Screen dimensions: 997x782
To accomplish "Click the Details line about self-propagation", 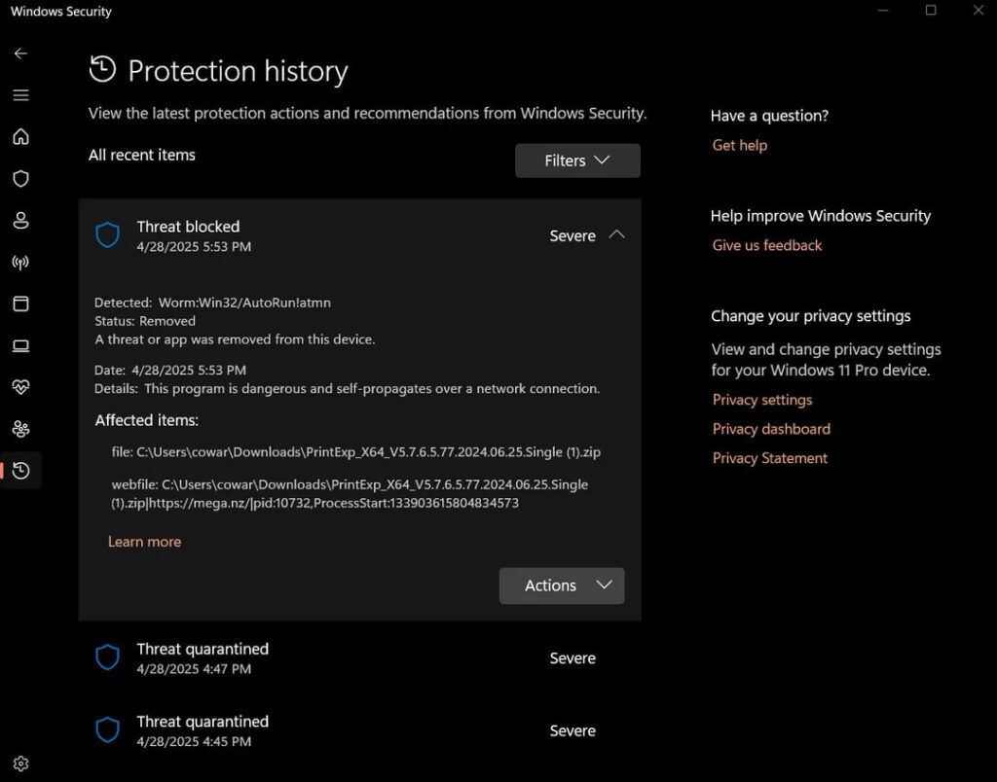I will (x=348, y=389).
